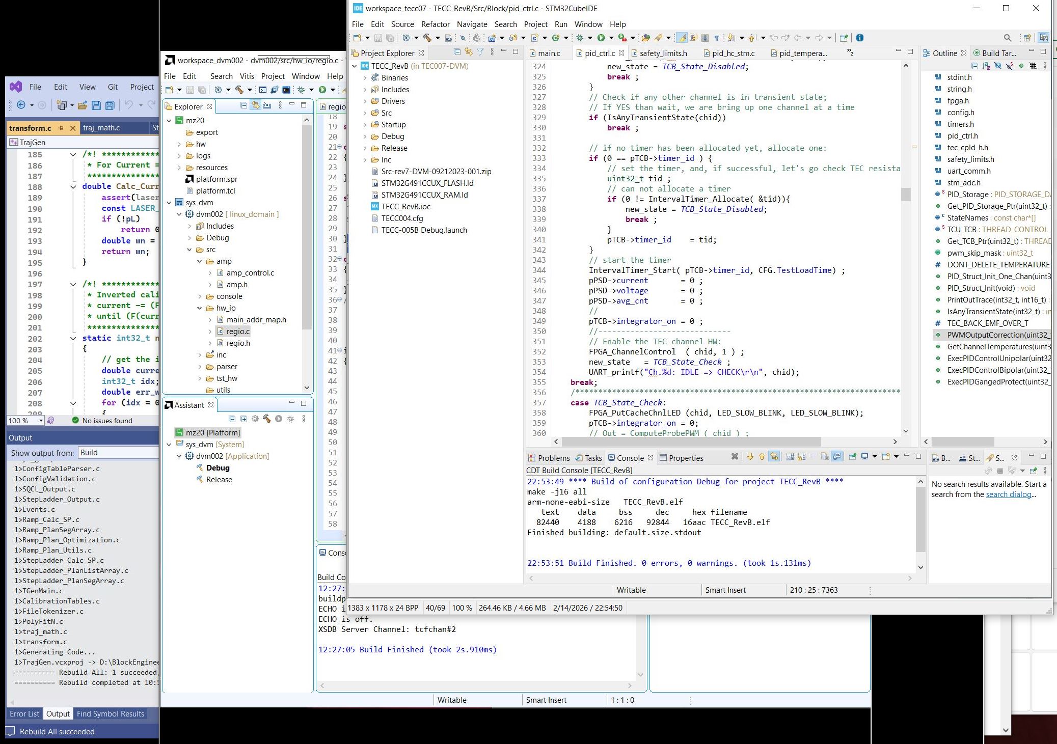Toggle Link with Editor in Project Explorer
The width and height of the screenshot is (1057, 744).
tap(468, 52)
